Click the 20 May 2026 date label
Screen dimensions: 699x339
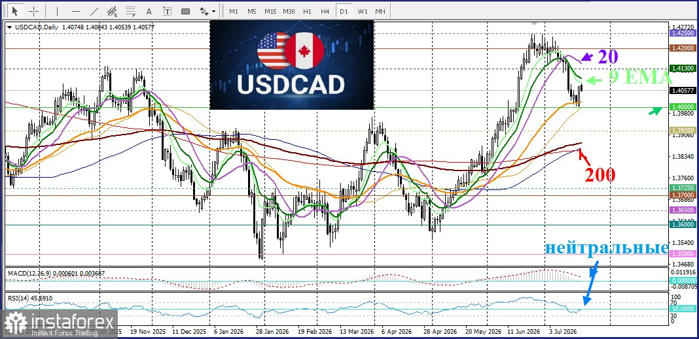(482, 332)
